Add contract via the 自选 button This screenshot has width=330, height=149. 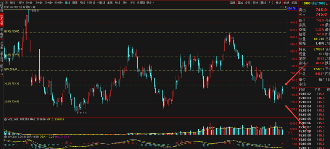point(286,3)
